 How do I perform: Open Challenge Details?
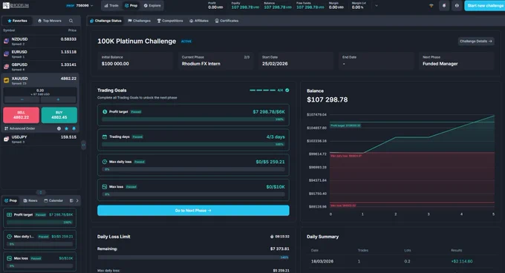[476, 41]
